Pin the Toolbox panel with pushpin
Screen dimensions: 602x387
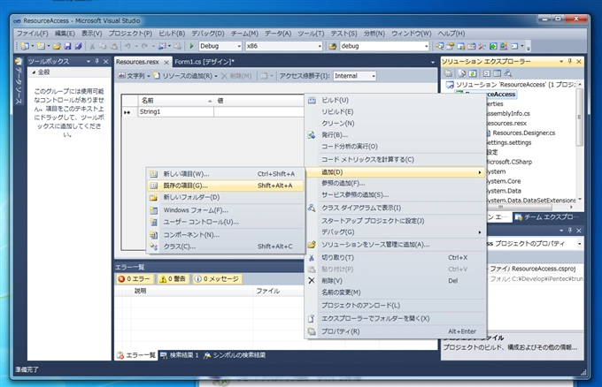tap(97, 61)
